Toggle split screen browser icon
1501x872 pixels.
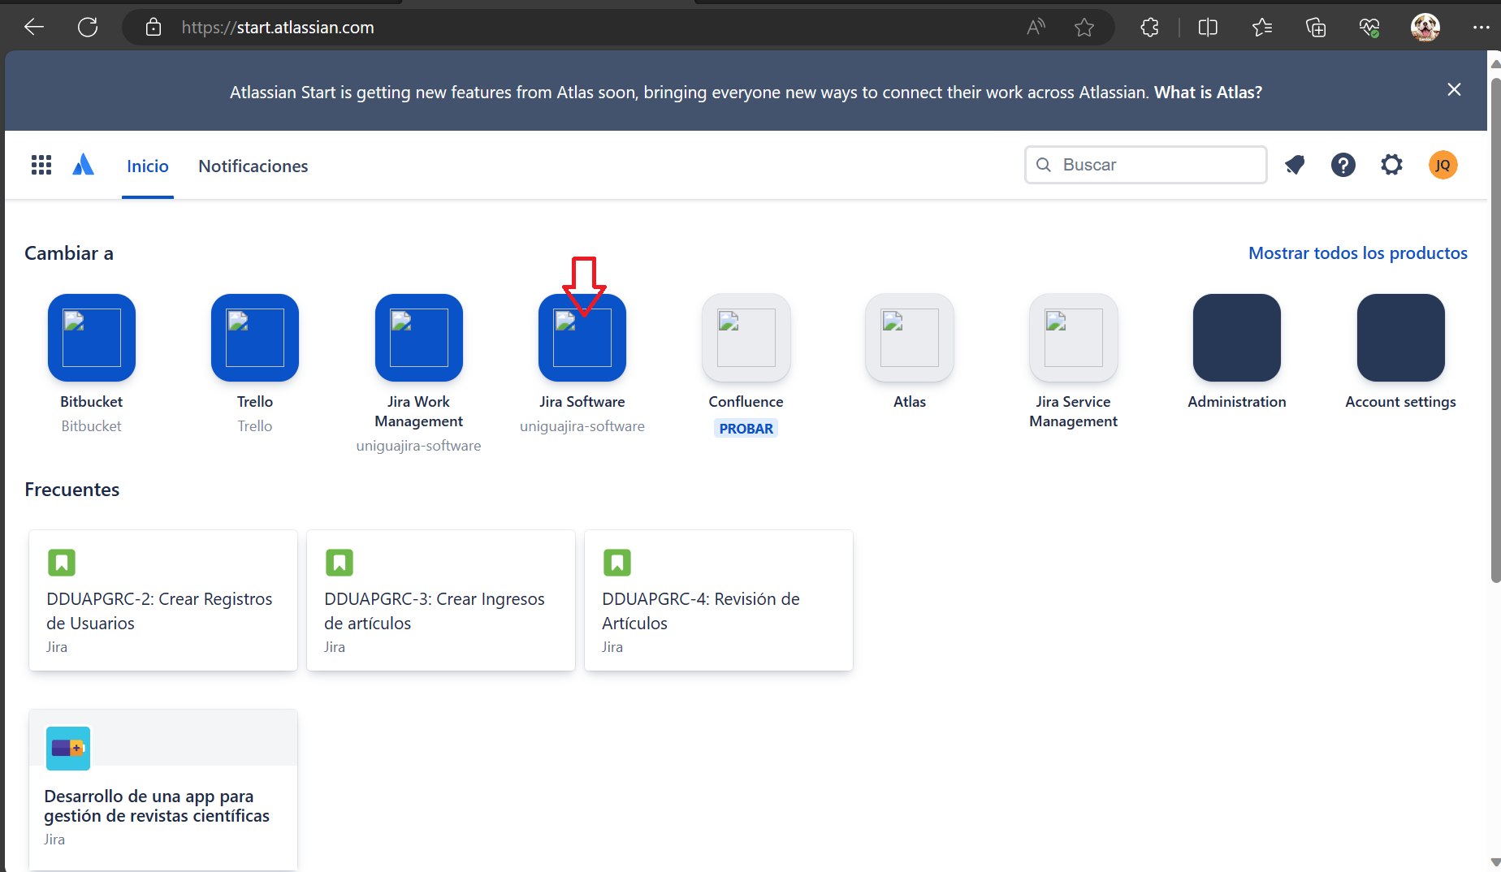tap(1208, 28)
